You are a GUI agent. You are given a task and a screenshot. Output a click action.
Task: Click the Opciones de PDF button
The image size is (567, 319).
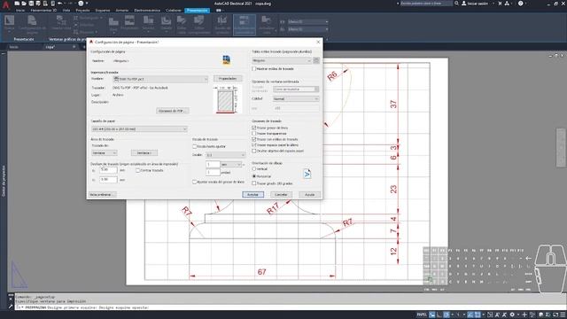[x=173, y=111]
